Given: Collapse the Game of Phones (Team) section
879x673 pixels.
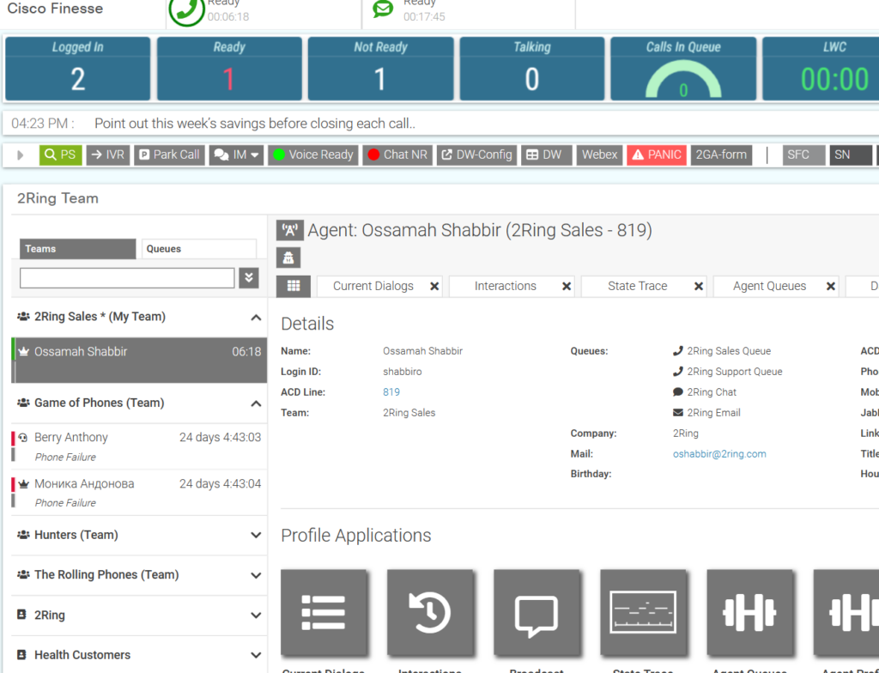Looking at the screenshot, I should [254, 403].
